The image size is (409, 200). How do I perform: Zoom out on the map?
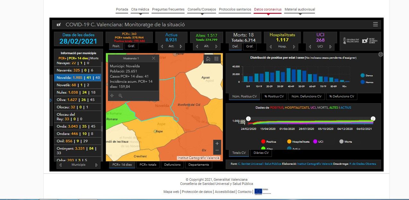pos(217,150)
